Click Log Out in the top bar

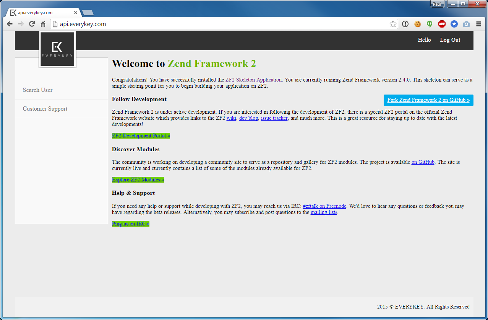pyautogui.click(x=450, y=40)
